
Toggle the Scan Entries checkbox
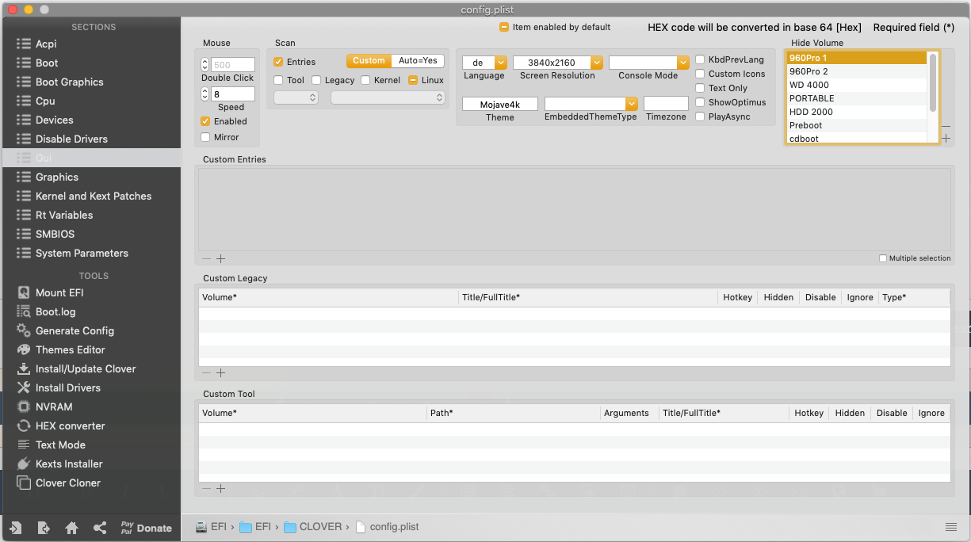pyautogui.click(x=278, y=62)
